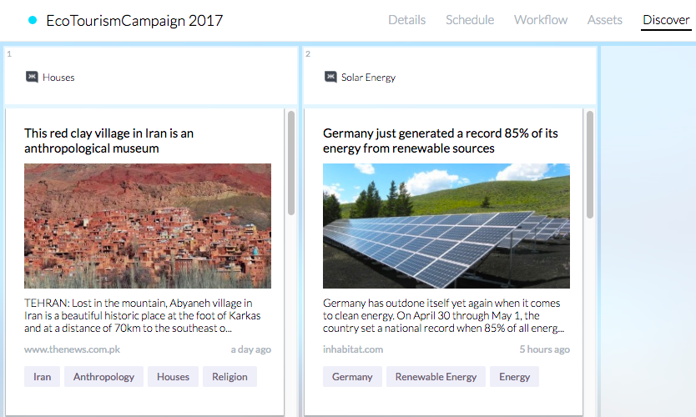Select the Iran tag
Screen dimensions: 696x417
42,376
